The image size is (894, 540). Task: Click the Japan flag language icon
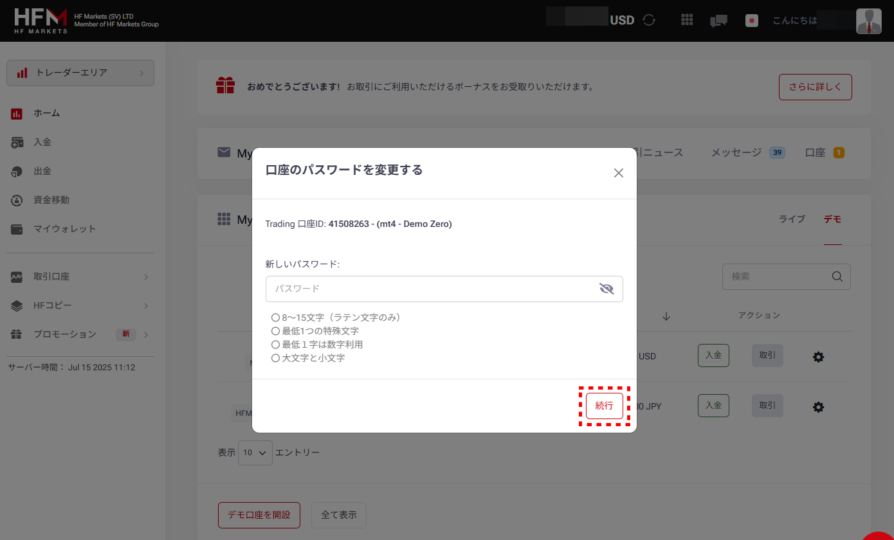tap(751, 21)
